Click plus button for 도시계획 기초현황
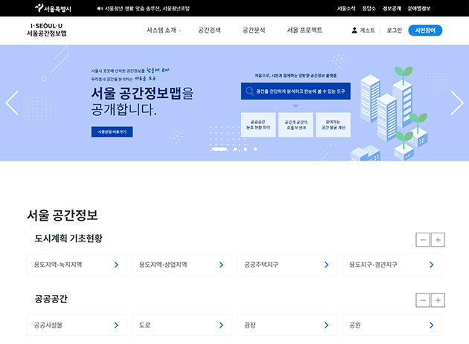469x344 pixels. pyautogui.click(x=438, y=240)
